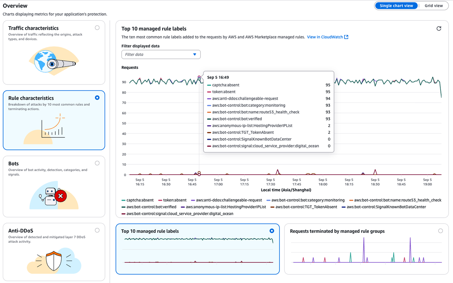The image size is (453, 283).
Task: Click the Top 10 managed rule labels thumbnail
Action: [x=198, y=251]
